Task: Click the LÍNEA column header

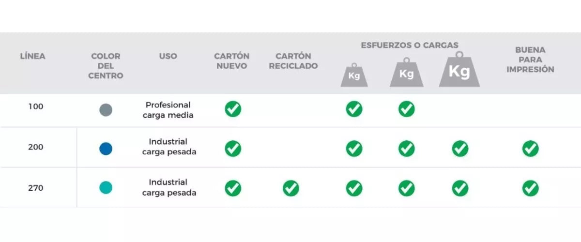Action: click(x=33, y=56)
